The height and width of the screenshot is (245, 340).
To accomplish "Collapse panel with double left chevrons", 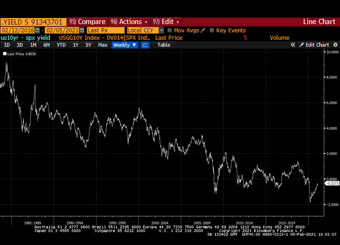I will [293, 45].
